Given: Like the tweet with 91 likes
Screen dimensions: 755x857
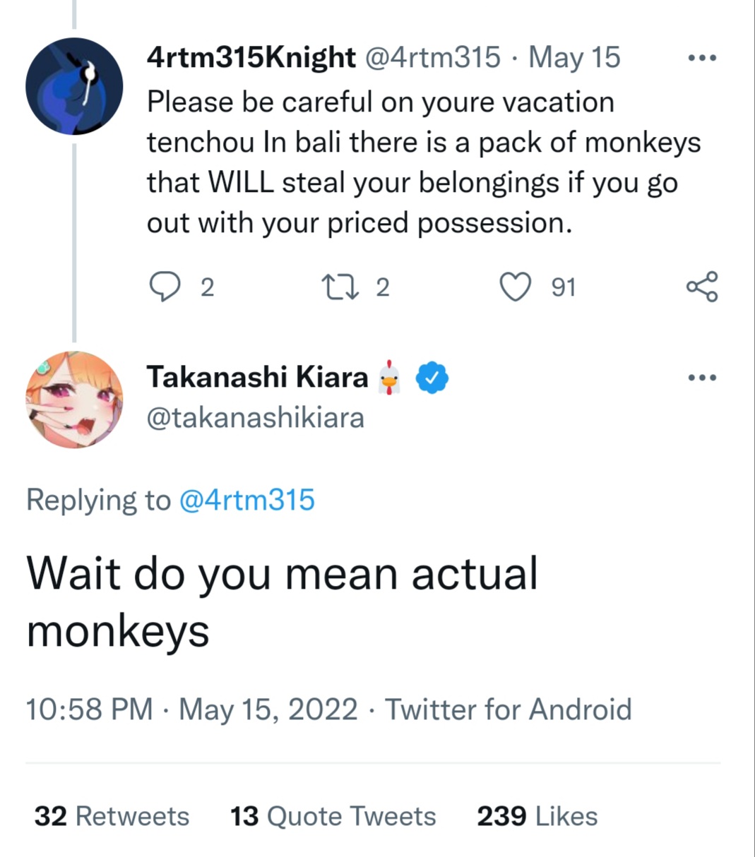Looking at the screenshot, I should click(x=516, y=287).
